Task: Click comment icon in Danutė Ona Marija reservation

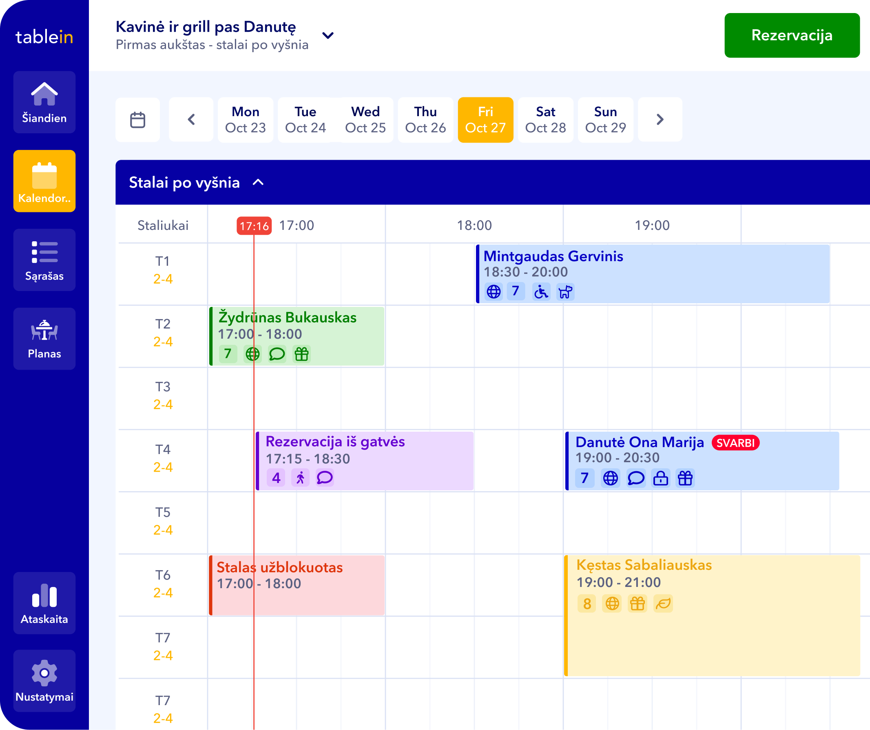Action: click(636, 478)
